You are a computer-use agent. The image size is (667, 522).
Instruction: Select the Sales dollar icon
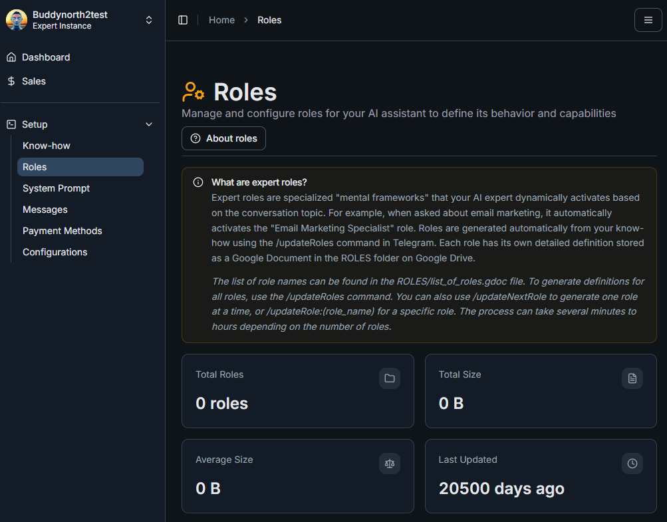[x=10, y=81]
